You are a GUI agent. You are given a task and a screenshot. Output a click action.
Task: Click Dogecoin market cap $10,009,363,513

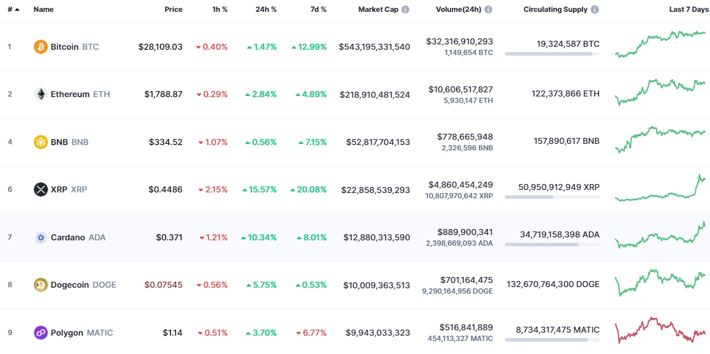pyautogui.click(x=377, y=285)
